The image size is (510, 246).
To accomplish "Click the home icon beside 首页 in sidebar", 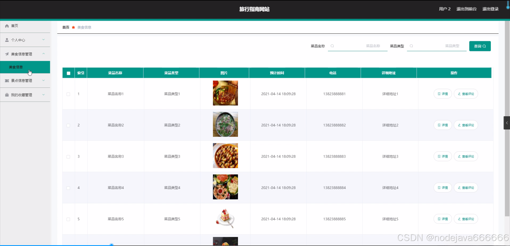I will pyautogui.click(x=7, y=26).
